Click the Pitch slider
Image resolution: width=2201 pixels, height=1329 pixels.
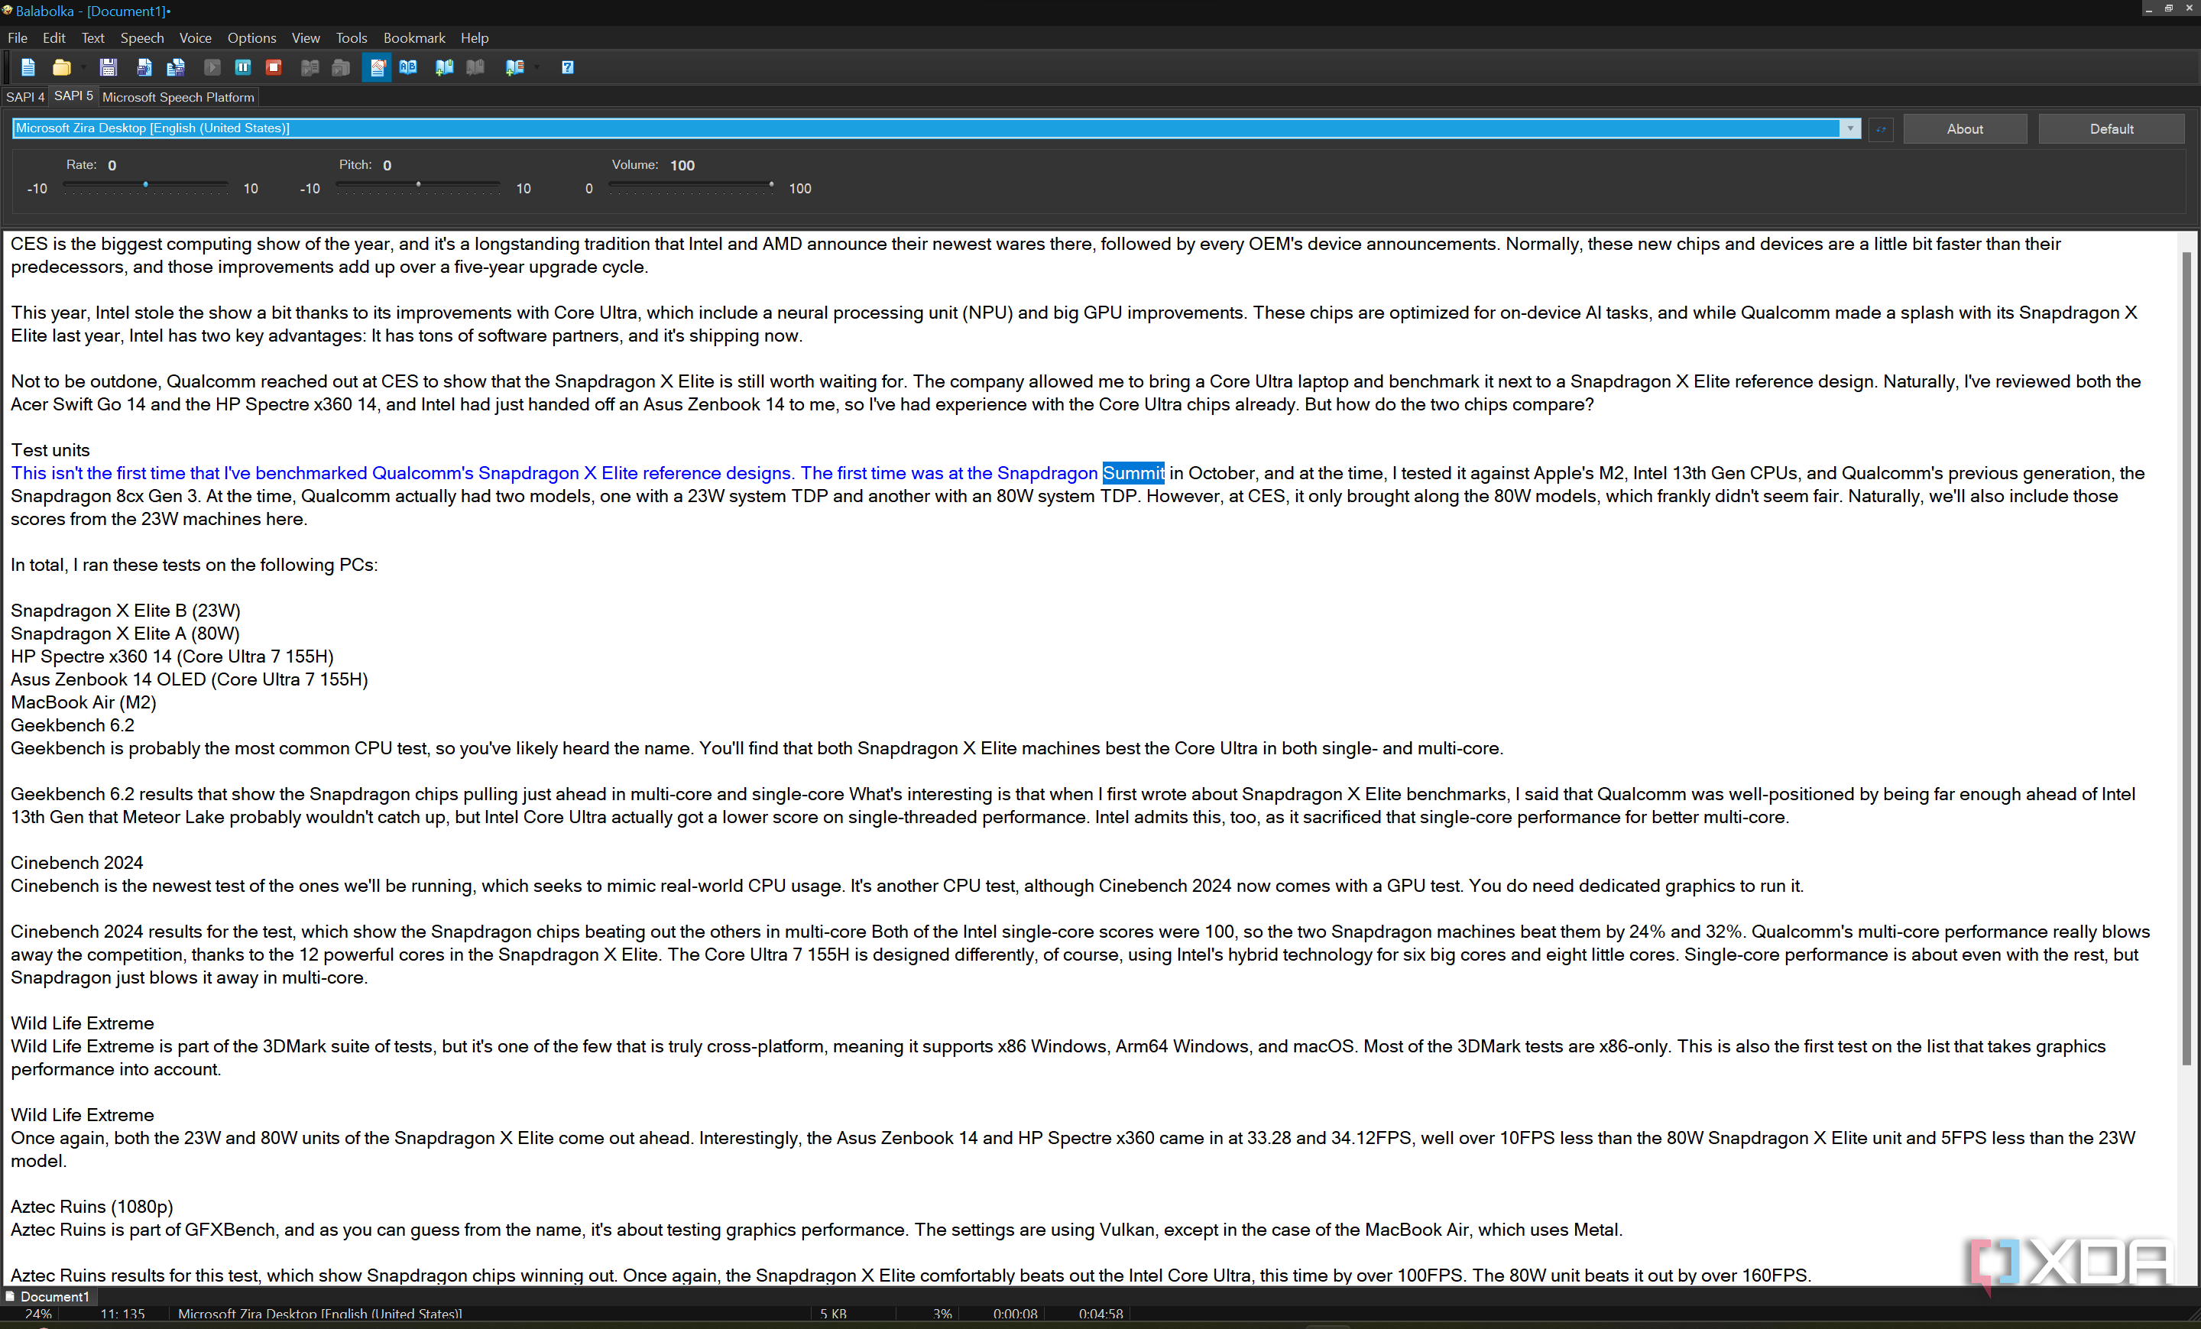[x=418, y=186]
